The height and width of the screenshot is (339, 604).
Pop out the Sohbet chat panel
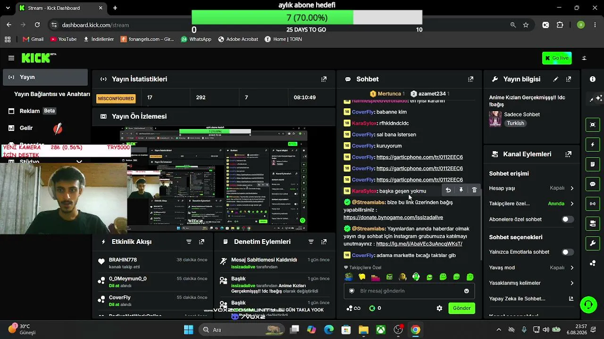pos(470,79)
